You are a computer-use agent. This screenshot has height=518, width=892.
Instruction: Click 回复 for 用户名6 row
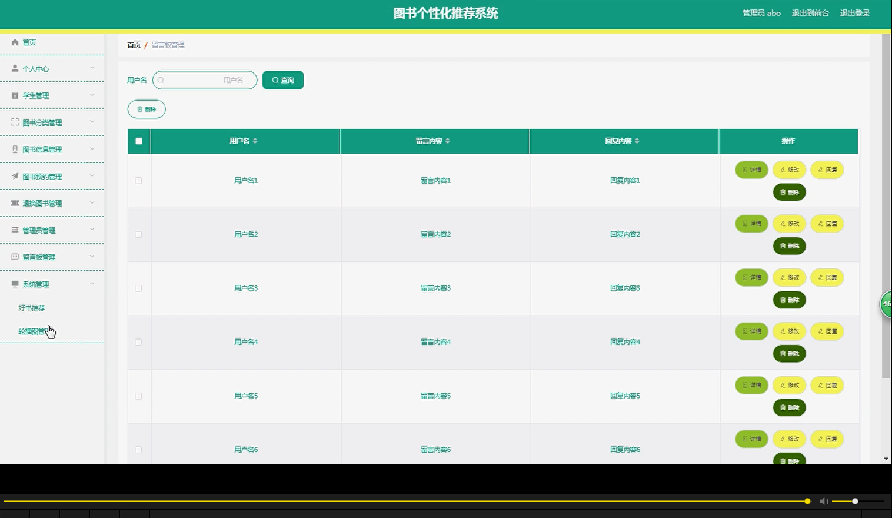pyautogui.click(x=827, y=439)
